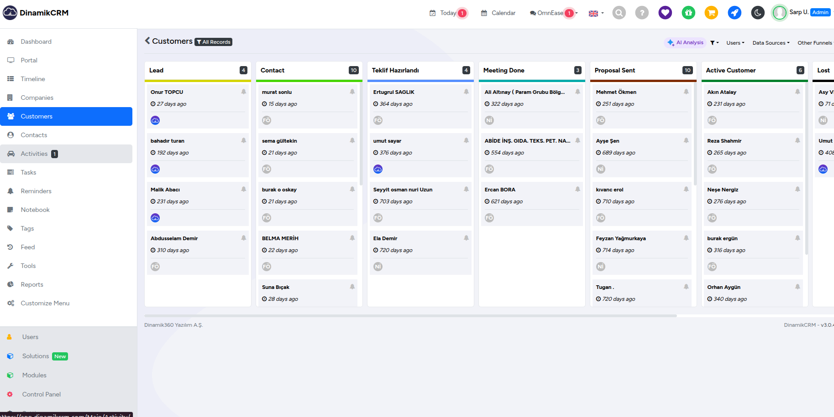
Task: Click the AI Analysis button
Action: click(x=685, y=42)
